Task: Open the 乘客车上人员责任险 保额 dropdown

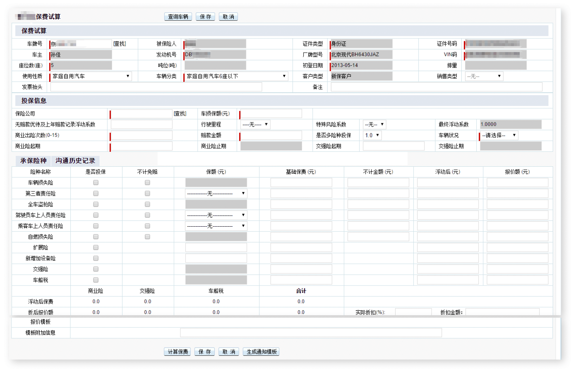Action: (216, 226)
